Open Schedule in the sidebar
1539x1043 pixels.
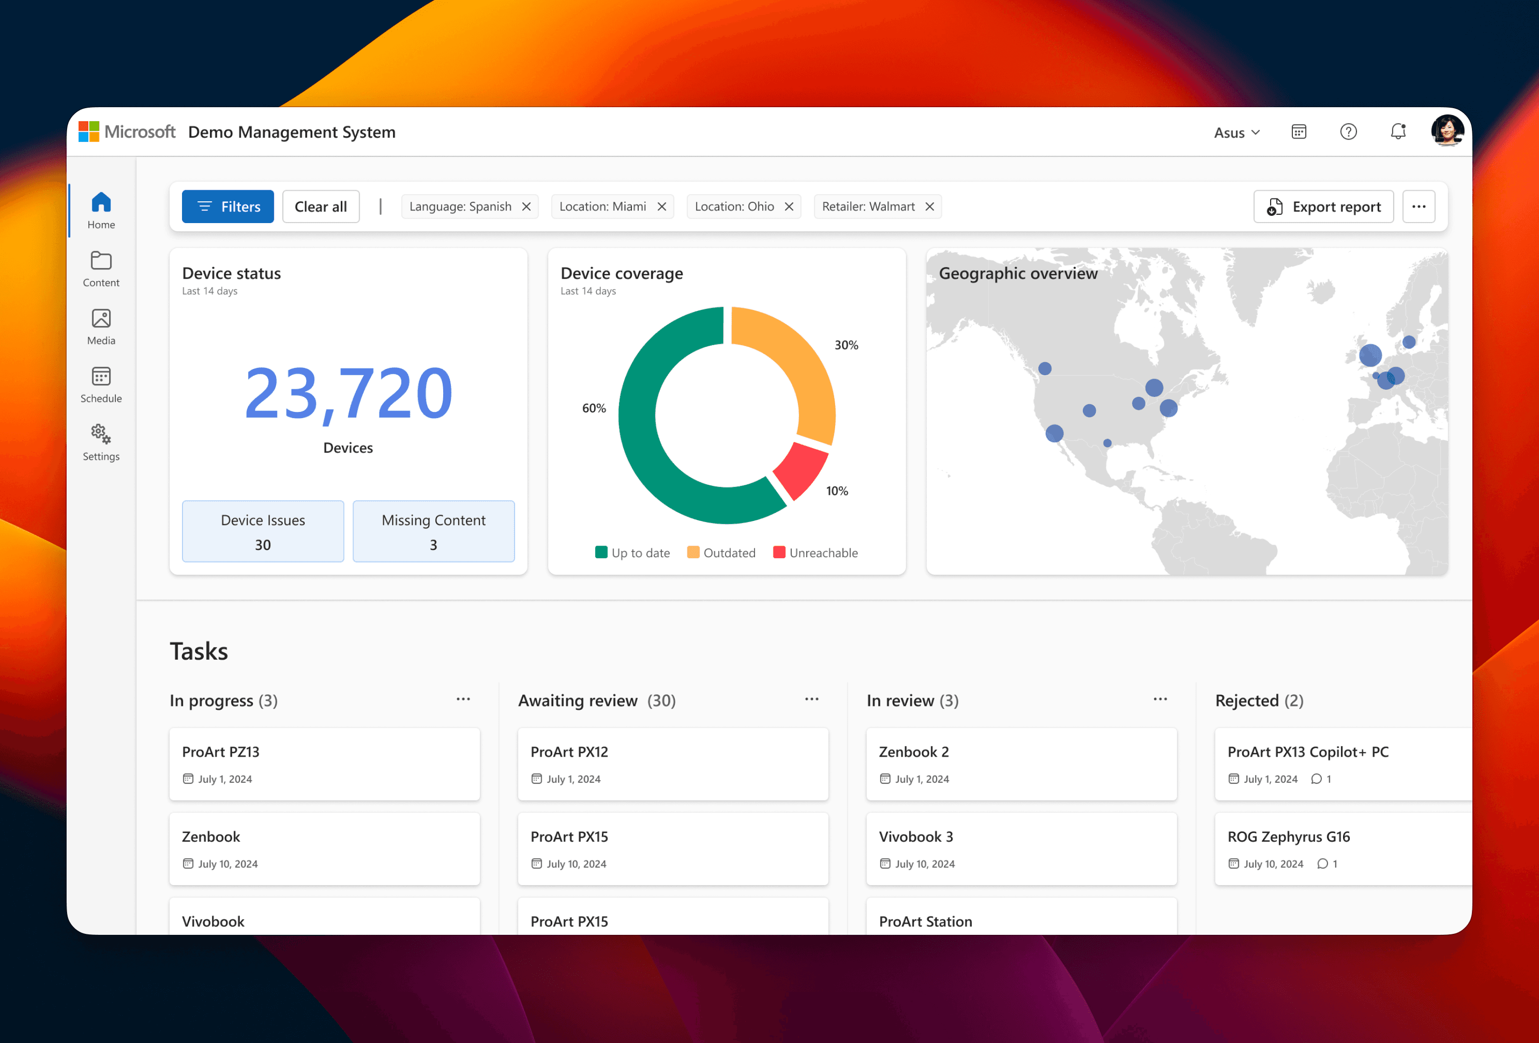pos(101,384)
